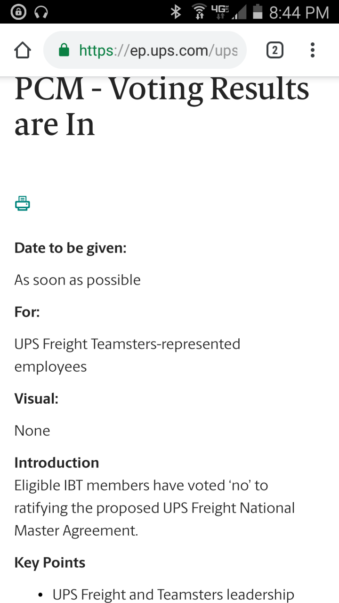
Task: Tap the Chrome home icon
Action: [x=23, y=50]
